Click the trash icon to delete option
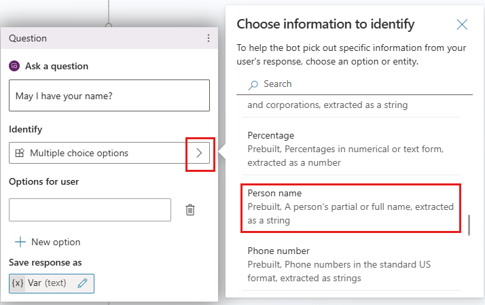 (190, 210)
